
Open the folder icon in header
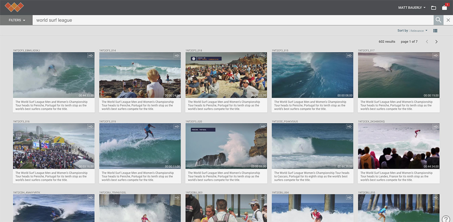pyautogui.click(x=434, y=8)
